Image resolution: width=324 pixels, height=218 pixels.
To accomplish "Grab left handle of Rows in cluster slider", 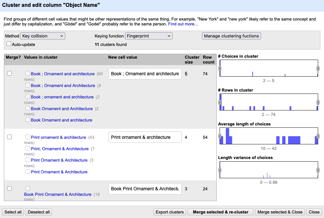I will [x=220, y=102].
